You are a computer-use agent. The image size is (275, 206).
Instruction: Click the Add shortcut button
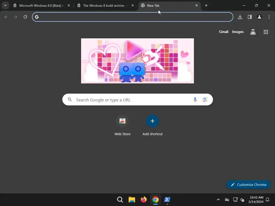click(153, 126)
